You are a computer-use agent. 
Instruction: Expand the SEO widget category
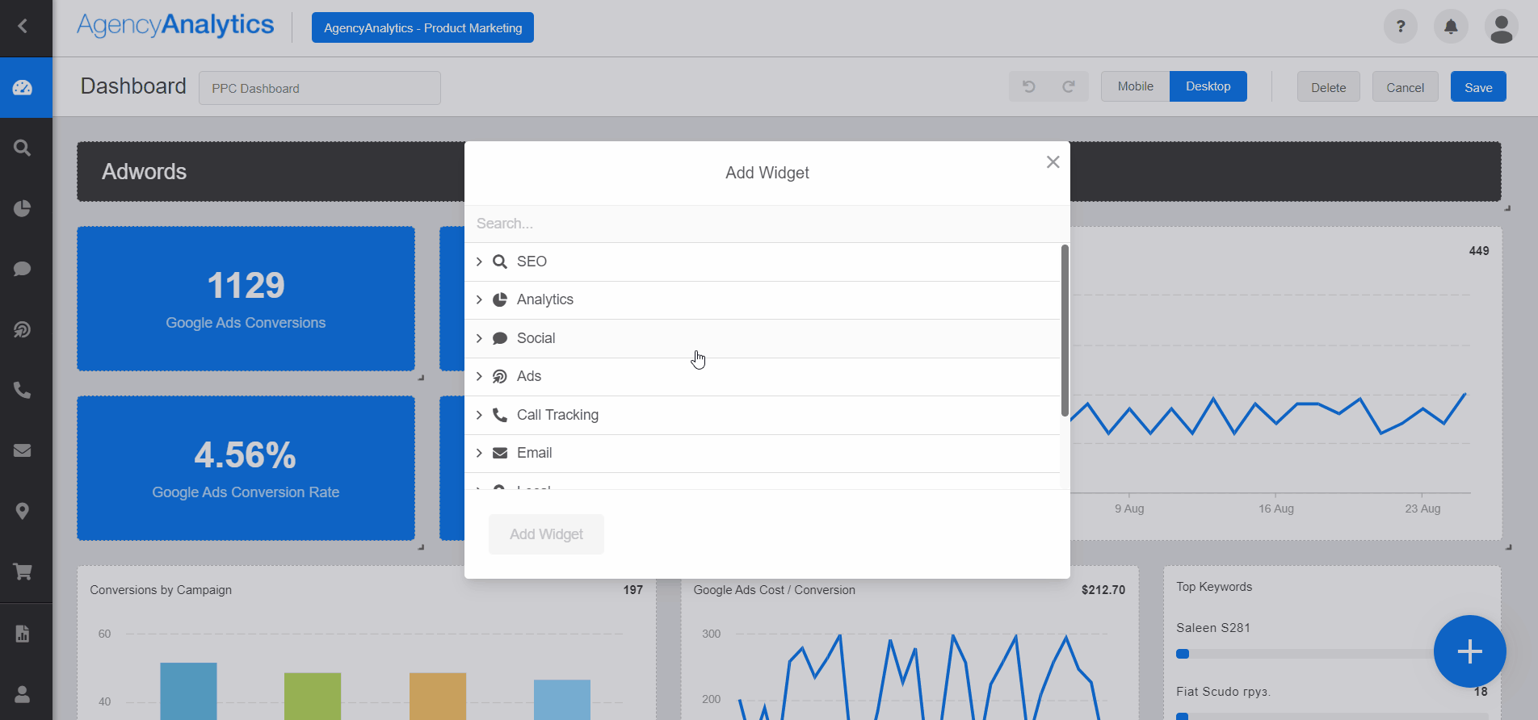[x=479, y=262]
